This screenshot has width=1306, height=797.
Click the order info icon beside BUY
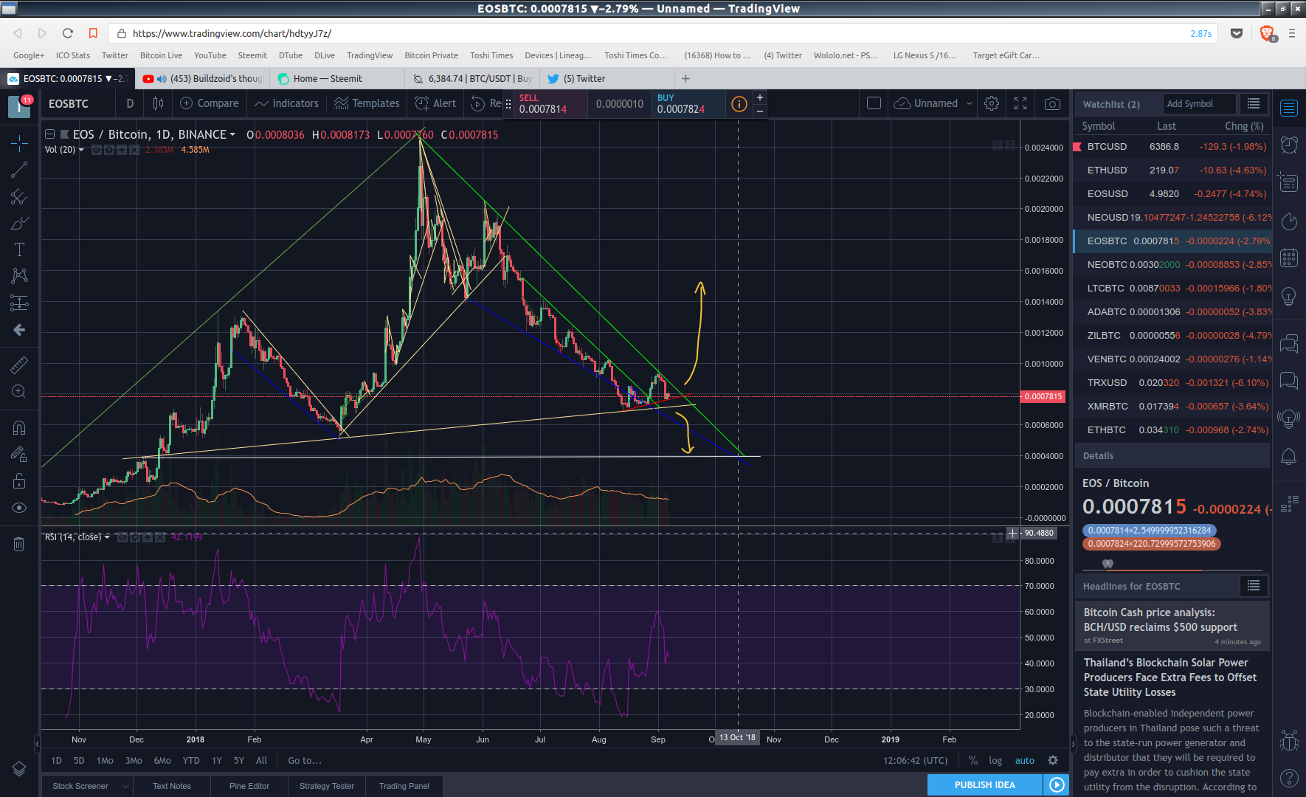[739, 104]
